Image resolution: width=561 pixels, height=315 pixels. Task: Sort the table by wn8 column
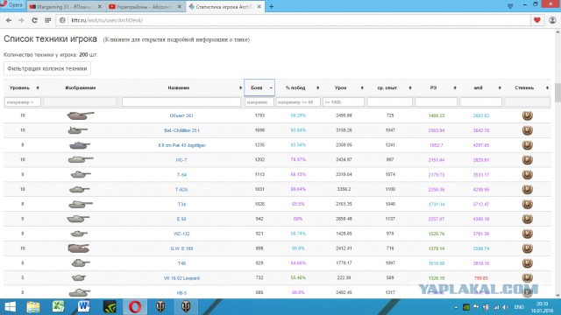coord(481,87)
